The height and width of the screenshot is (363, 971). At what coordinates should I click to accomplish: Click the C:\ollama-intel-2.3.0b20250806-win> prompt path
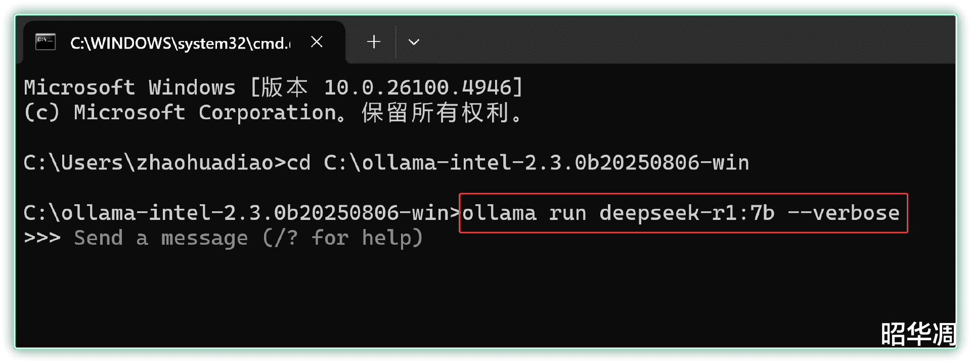click(x=241, y=213)
